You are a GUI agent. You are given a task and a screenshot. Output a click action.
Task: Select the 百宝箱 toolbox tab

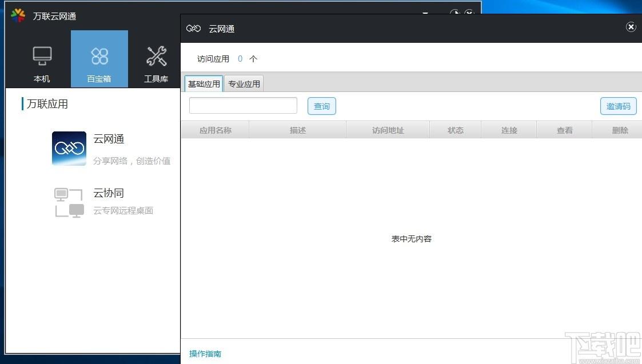pyautogui.click(x=99, y=58)
